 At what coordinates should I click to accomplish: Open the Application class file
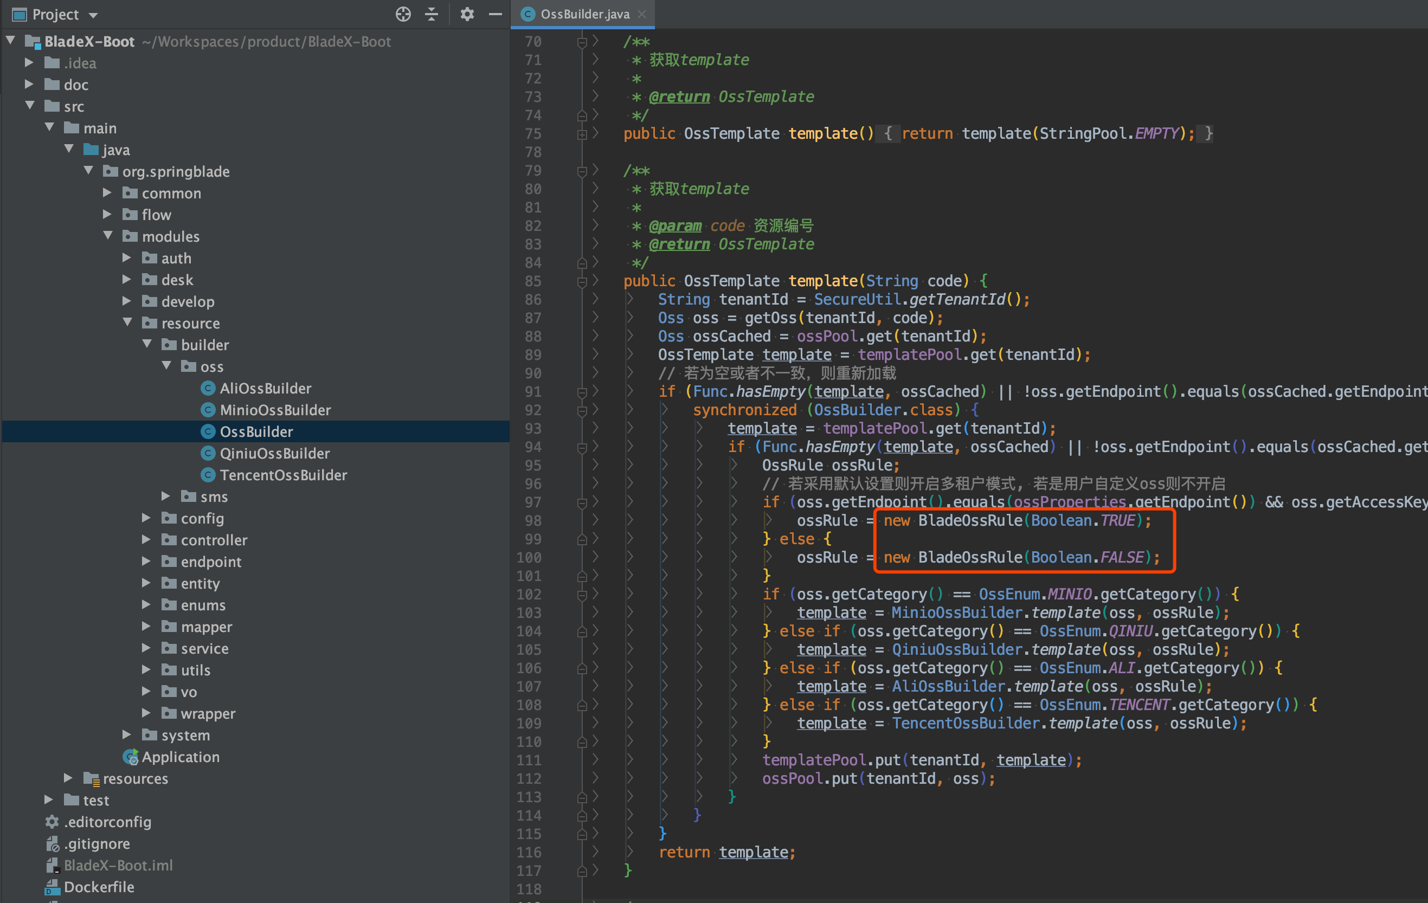[171, 757]
